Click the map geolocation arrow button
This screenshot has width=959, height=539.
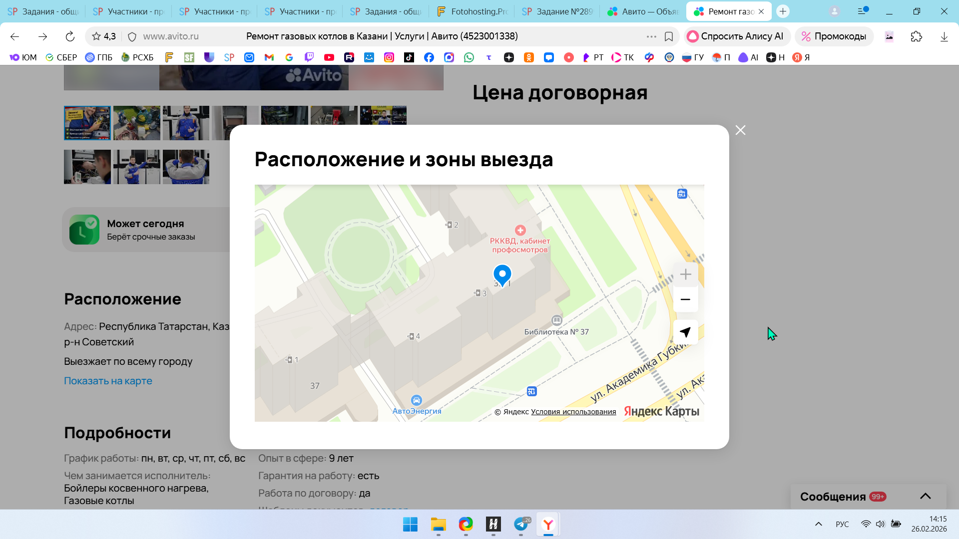coord(685,332)
